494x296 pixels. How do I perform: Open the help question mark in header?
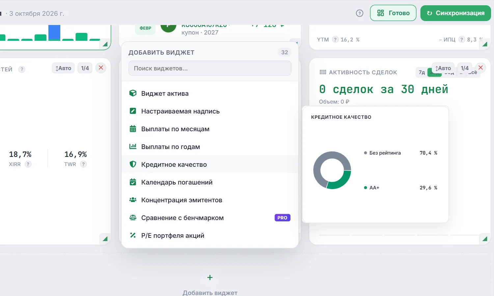pyautogui.click(x=360, y=13)
